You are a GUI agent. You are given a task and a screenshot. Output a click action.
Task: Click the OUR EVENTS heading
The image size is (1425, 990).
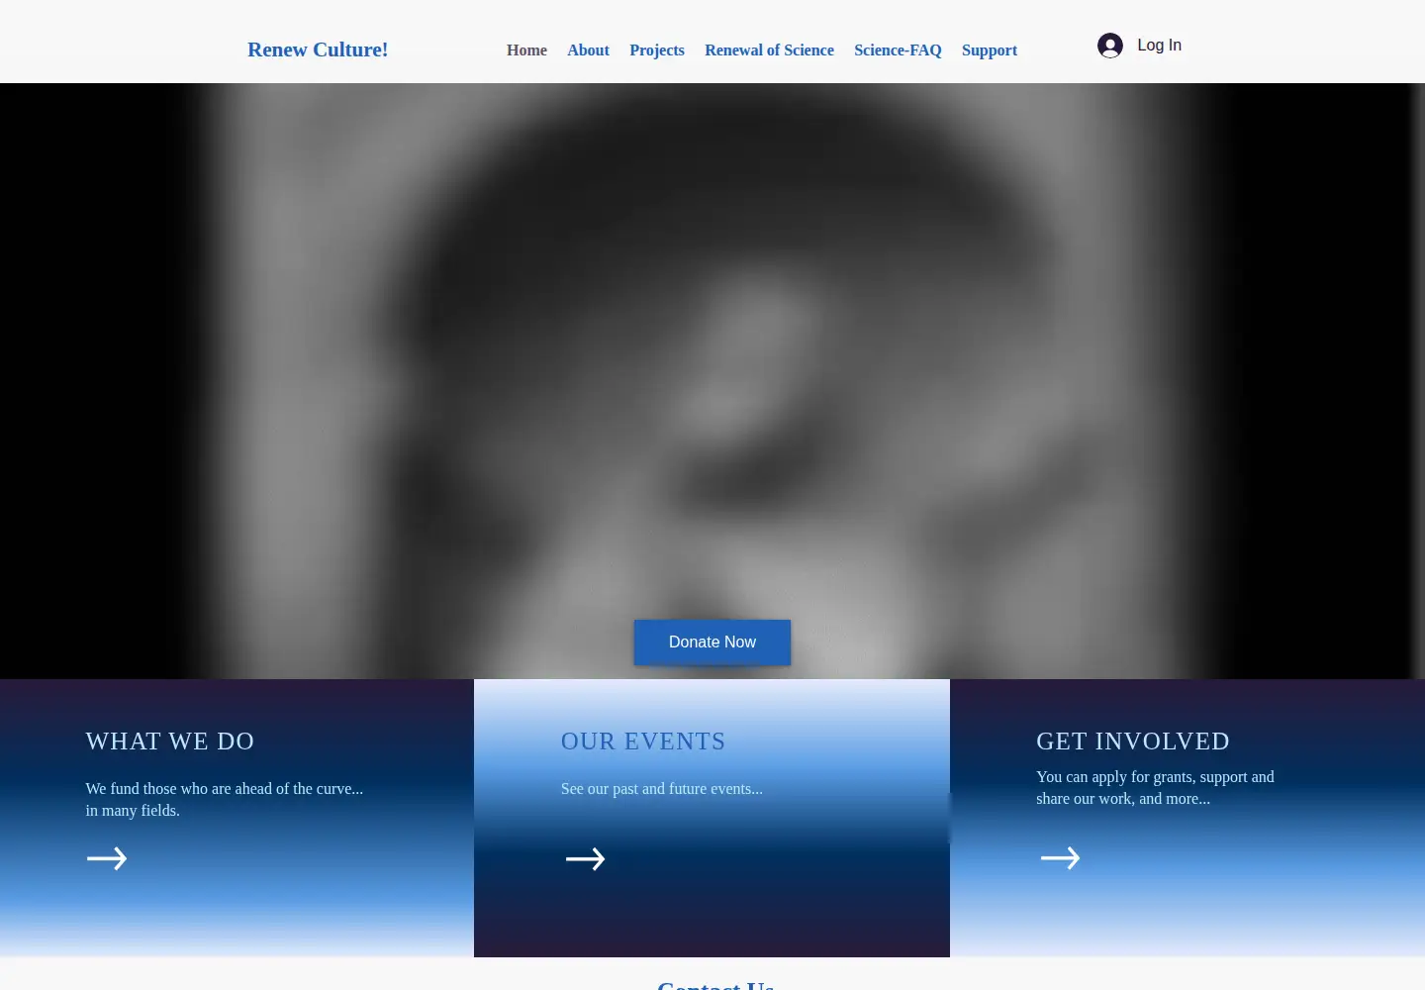coord(643,742)
